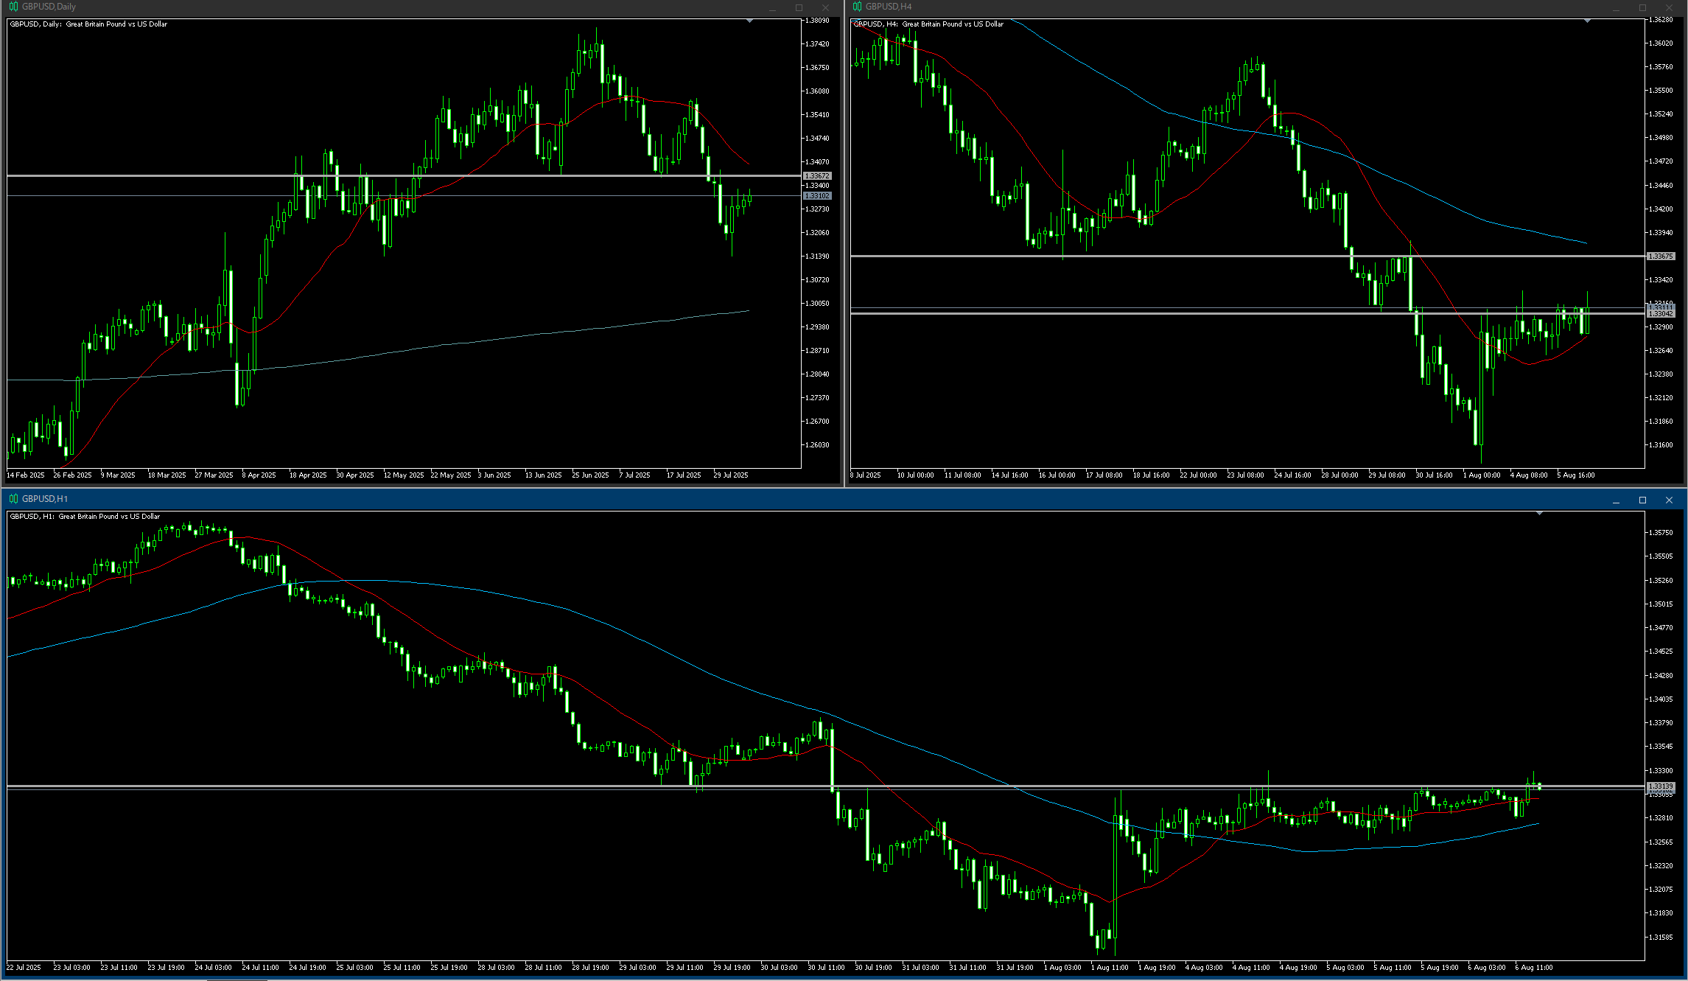The height and width of the screenshot is (981, 1688).
Task: Maximize the GBPUSD,H4 chart window
Action: click(x=1642, y=7)
